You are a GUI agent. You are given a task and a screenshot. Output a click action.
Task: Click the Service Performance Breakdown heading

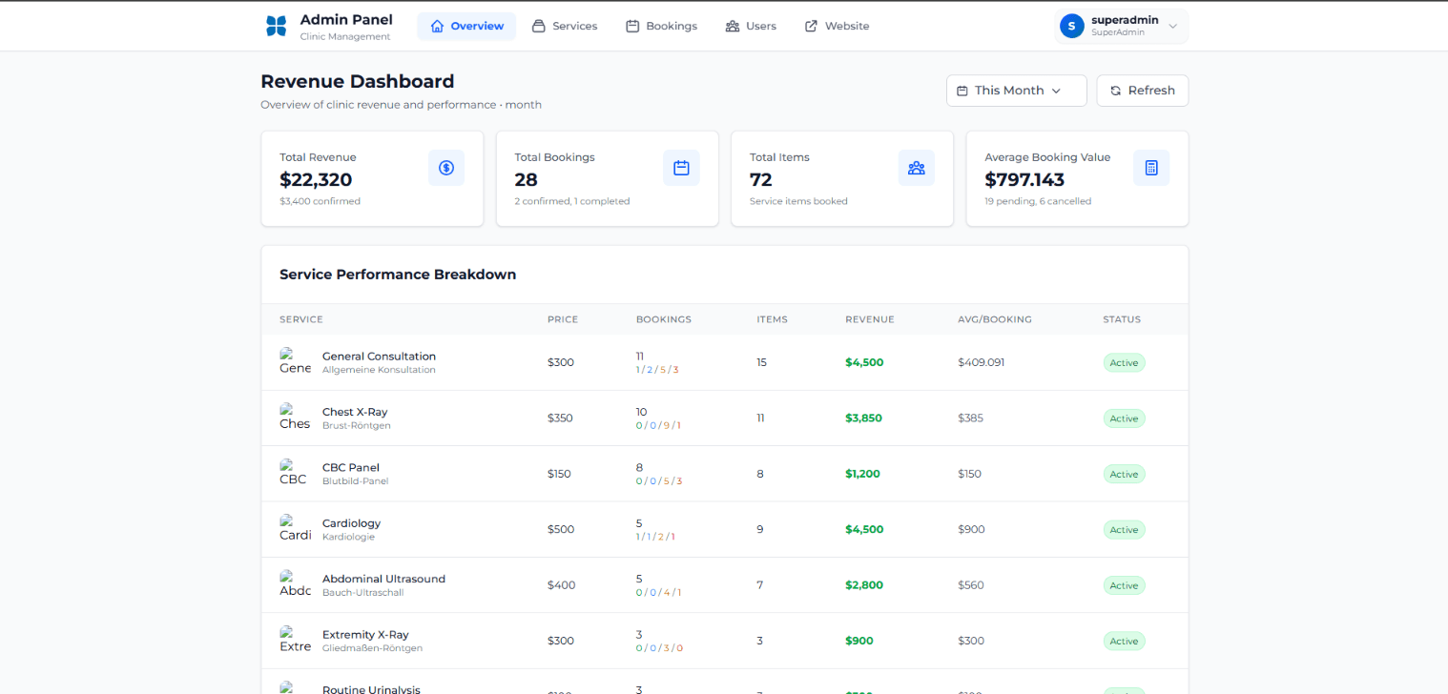coord(398,275)
